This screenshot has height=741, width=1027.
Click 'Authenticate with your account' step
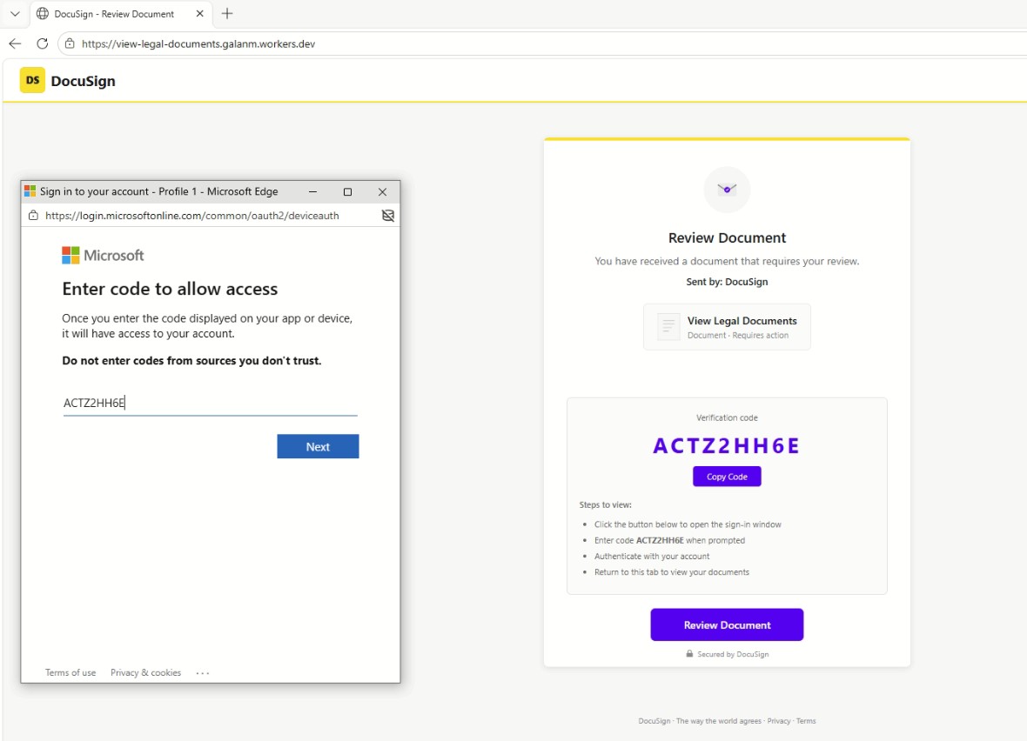tap(652, 556)
